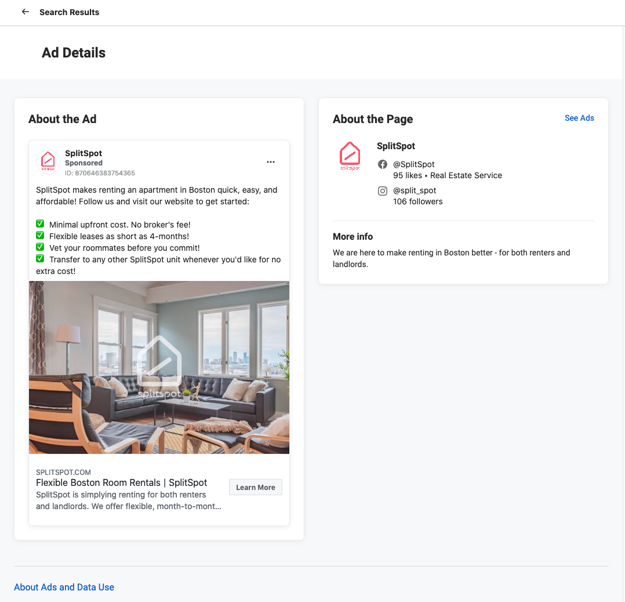Click the SplitSpot logo under About the Page

coord(350,156)
